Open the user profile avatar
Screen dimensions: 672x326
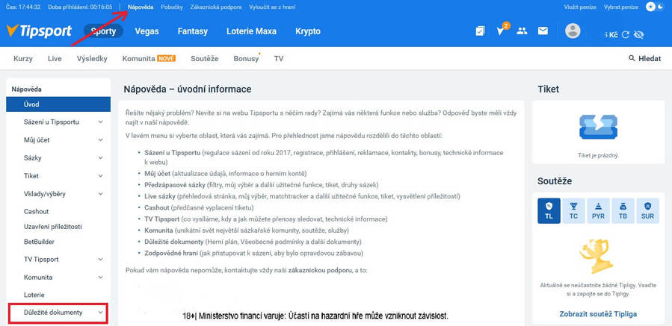pyautogui.click(x=573, y=31)
